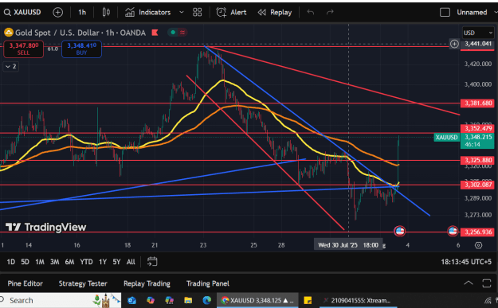Click the 3,347.800 SELL button
Viewport: 498px width, 308px height.
(x=23, y=49)
